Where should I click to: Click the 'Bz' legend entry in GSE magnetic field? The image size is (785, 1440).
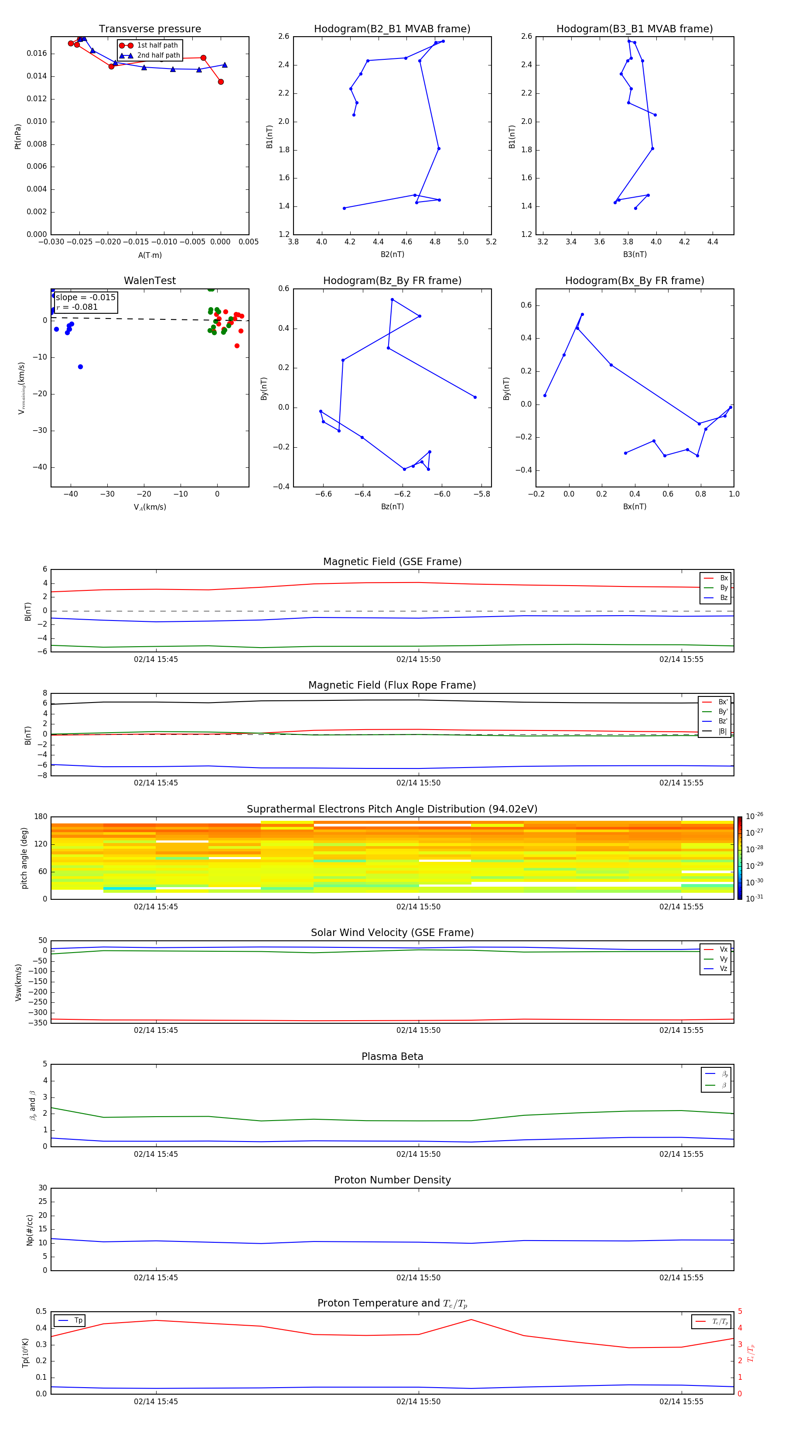[716, 598]
